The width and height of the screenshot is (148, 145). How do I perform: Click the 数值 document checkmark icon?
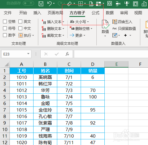point(106,24)
